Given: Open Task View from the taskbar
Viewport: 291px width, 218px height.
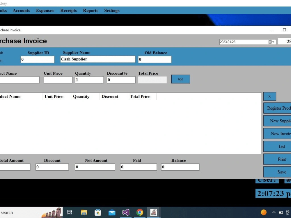Looking at the screenshot, I should pos(70,212).
